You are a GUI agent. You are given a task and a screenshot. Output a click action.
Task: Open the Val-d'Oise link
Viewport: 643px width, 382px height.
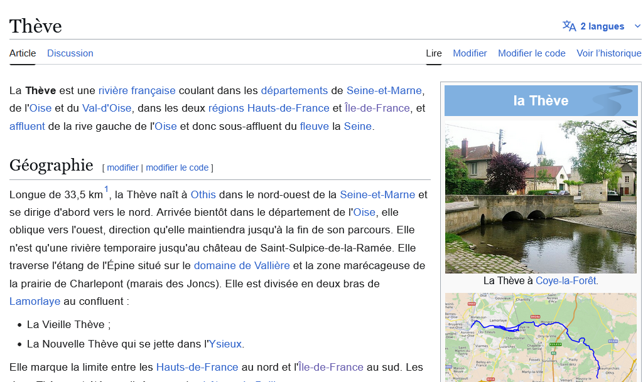tap(107, 108)
